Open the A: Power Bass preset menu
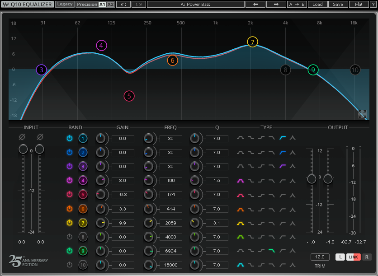This screenshot has height=276, width=378. 195,5
